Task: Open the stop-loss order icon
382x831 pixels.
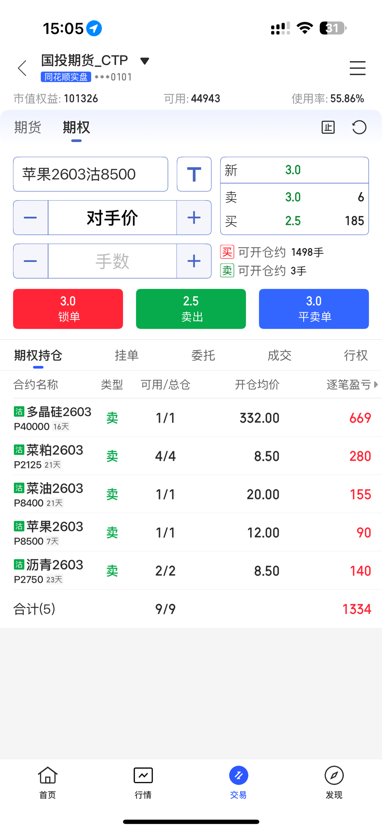Action: point(328,127)
